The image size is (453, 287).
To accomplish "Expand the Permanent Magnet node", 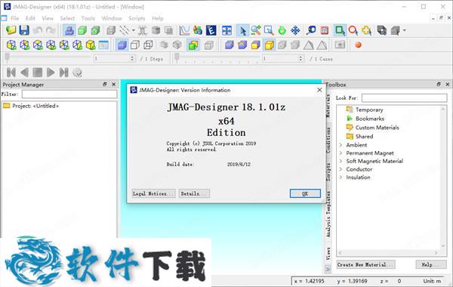I will 341,153.
